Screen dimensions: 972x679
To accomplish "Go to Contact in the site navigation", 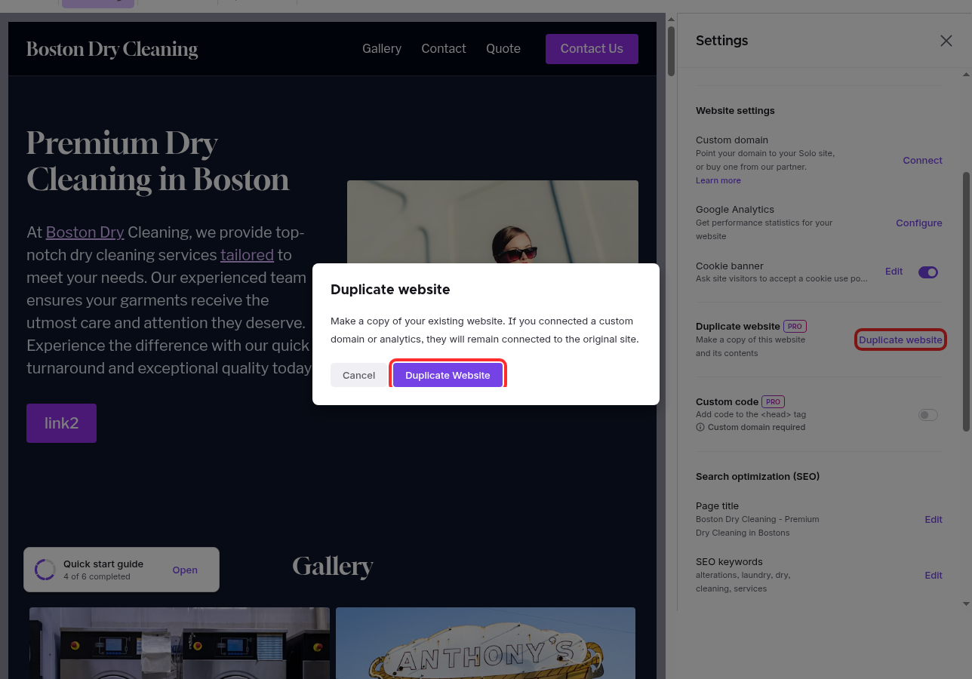I will [x=444, y=49].
